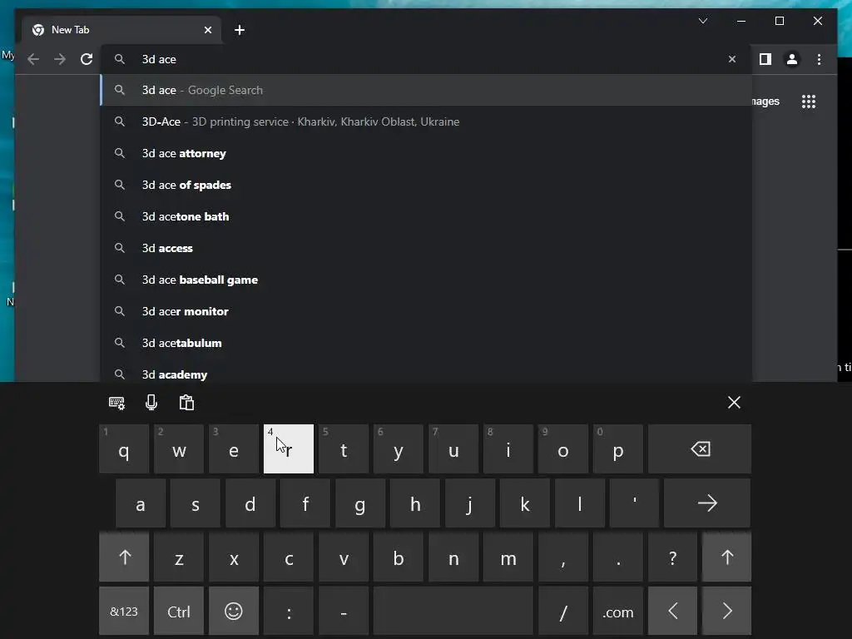Pick '3d academy' suggestion

(427, 372)
